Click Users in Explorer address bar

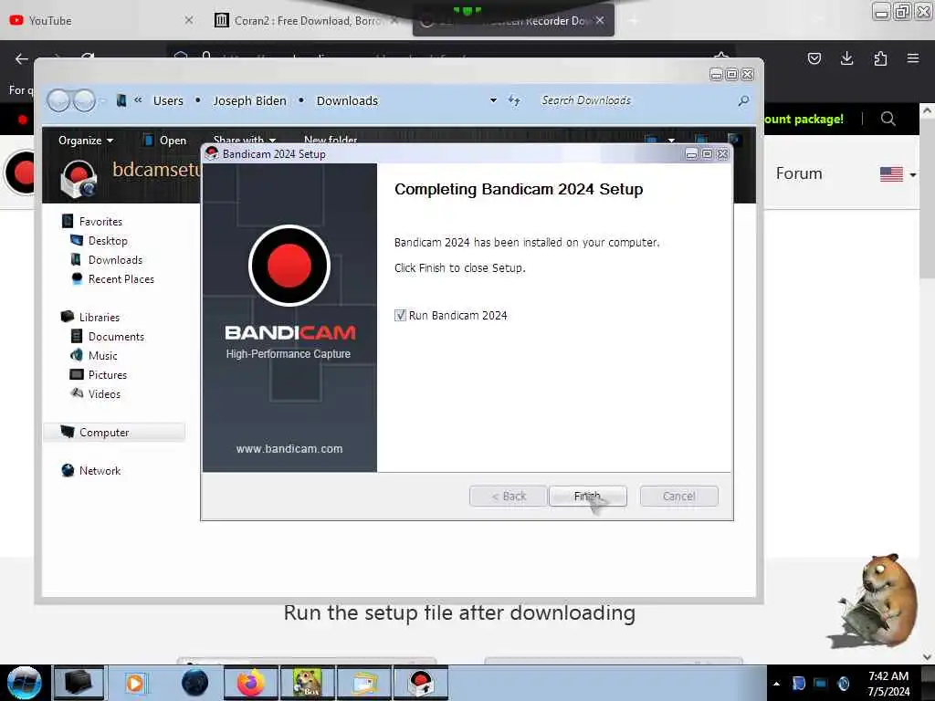[168, 100]
